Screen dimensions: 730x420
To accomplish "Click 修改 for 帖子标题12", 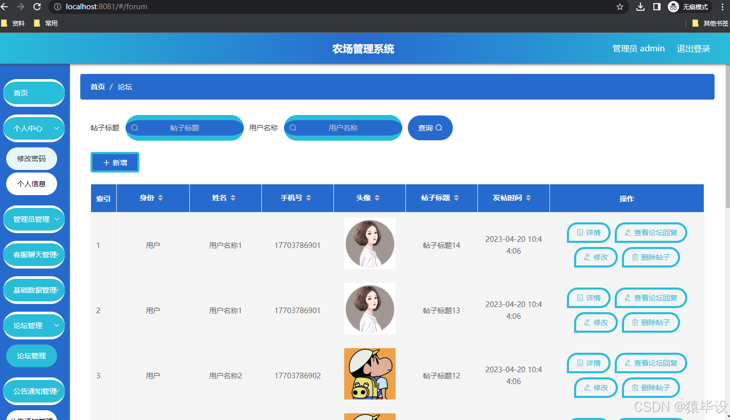I will [x=596, y=388].
